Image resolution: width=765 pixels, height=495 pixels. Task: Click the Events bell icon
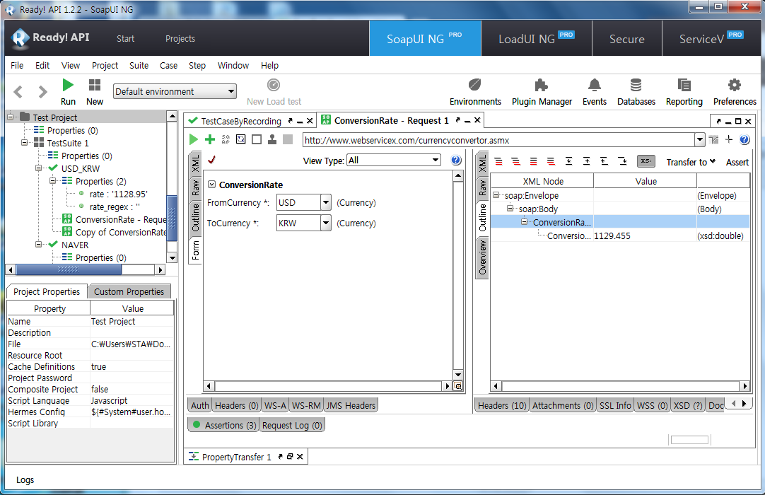[594, 92]
